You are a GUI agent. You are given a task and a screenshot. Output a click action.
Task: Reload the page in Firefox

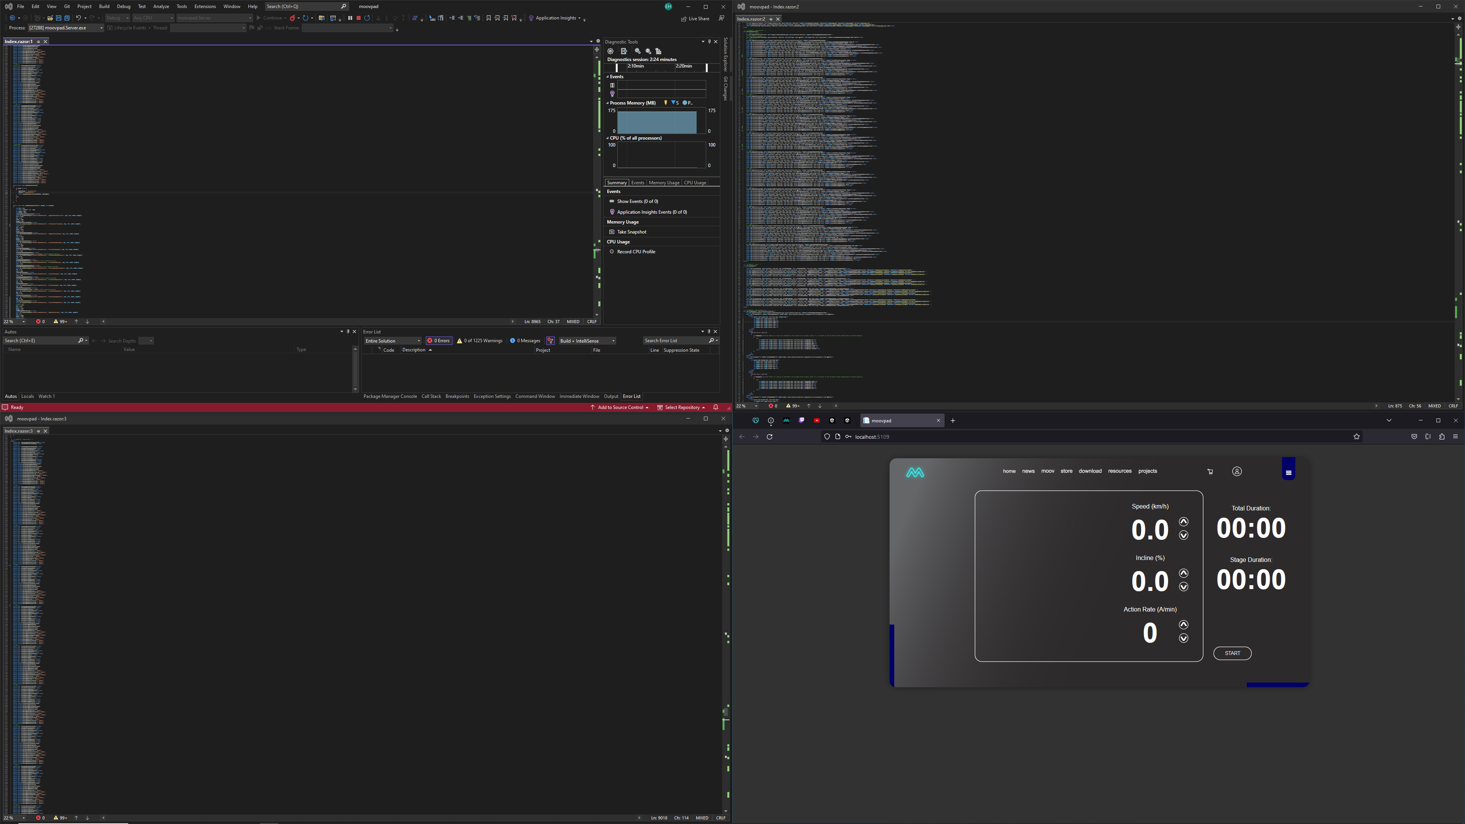click(770, 437)
